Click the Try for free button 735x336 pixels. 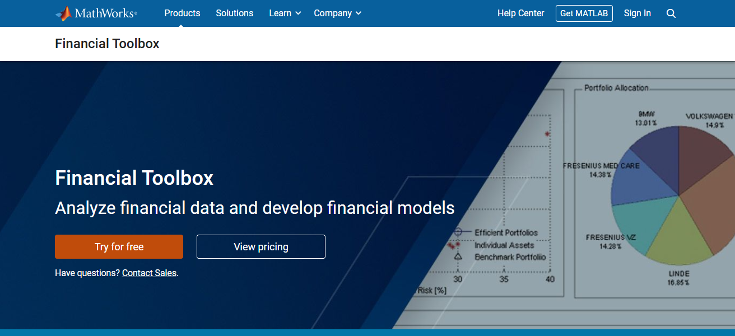point(119,246)
